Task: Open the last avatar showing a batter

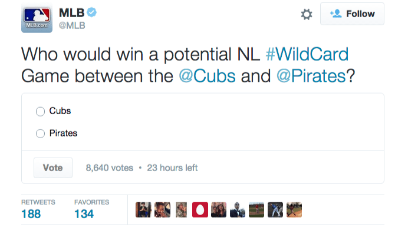Action: click(294, 210)
